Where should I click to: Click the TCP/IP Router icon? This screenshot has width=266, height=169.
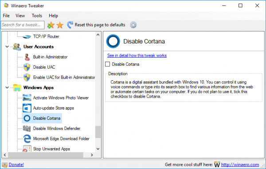point(27,36)
